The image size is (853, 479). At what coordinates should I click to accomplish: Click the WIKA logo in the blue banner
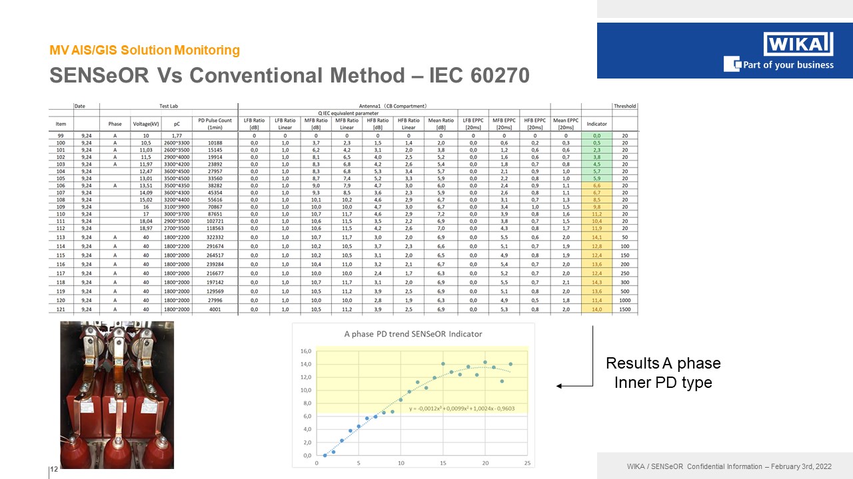tap(798, 44)
